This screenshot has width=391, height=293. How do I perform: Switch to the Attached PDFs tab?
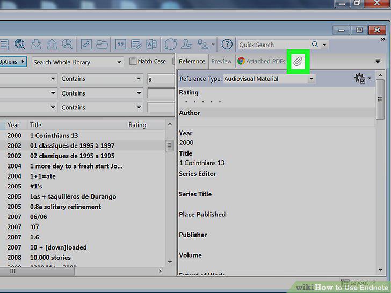[261, 61]
